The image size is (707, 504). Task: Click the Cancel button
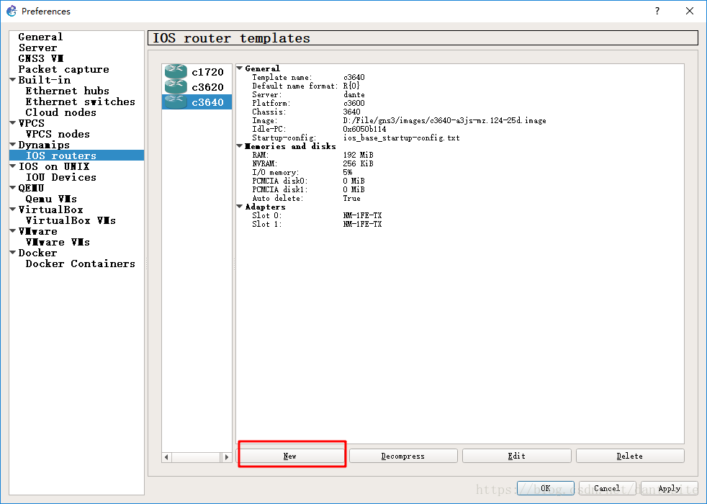click(608, 488)
